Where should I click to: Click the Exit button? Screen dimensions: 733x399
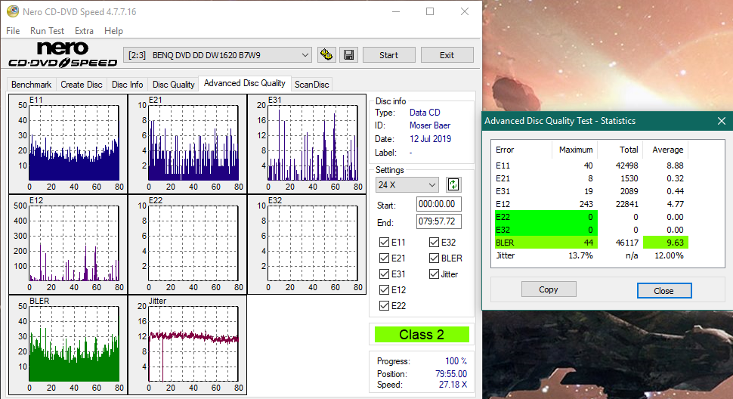pyautogui.click(x=447, y=55)
